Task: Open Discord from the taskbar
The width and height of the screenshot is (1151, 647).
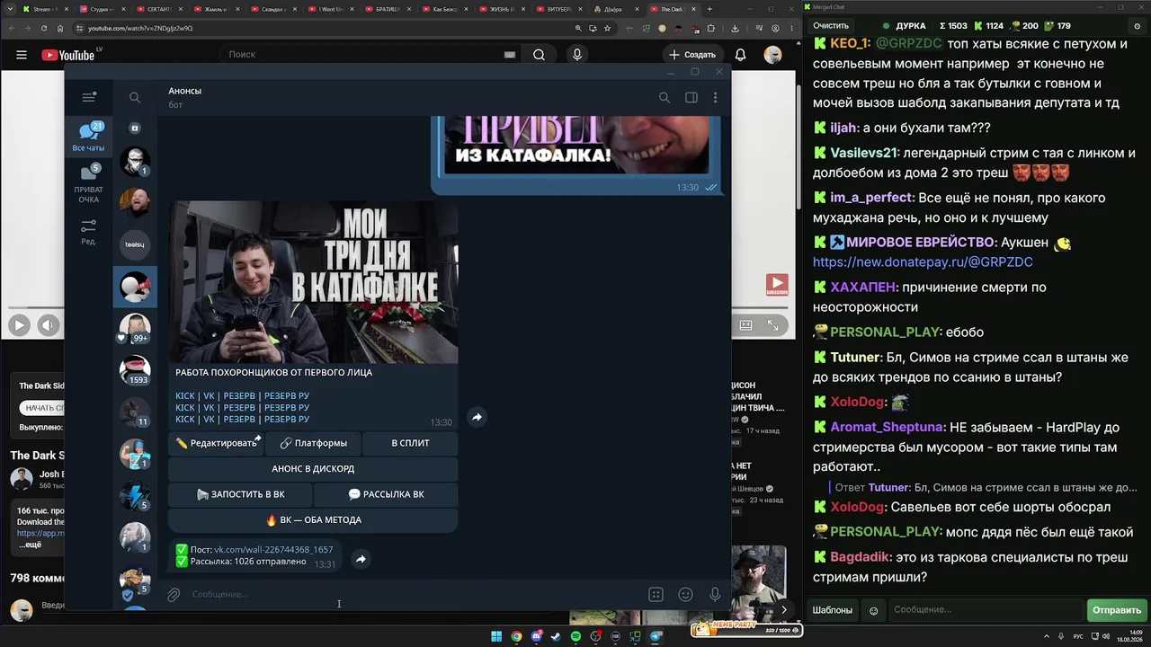Action: coord(536,637)
